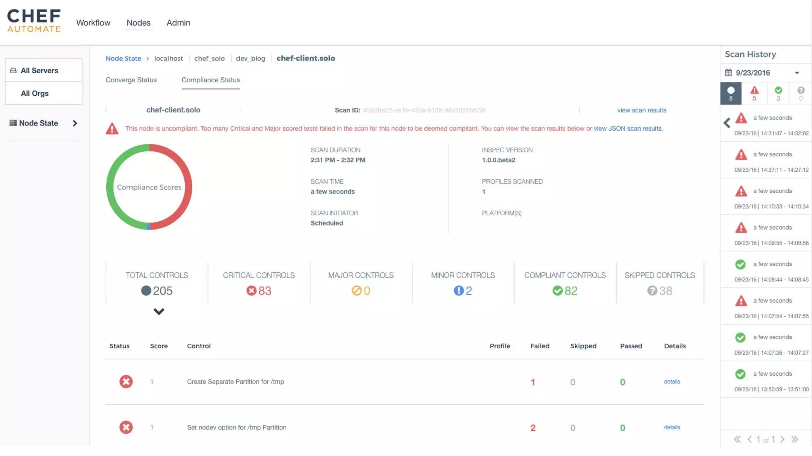Image resolution: width=812 pixels, height=456 pixels.
Task: Expand the Node State sidebar item
Action: pyautogui.click(x=75, y=123)
